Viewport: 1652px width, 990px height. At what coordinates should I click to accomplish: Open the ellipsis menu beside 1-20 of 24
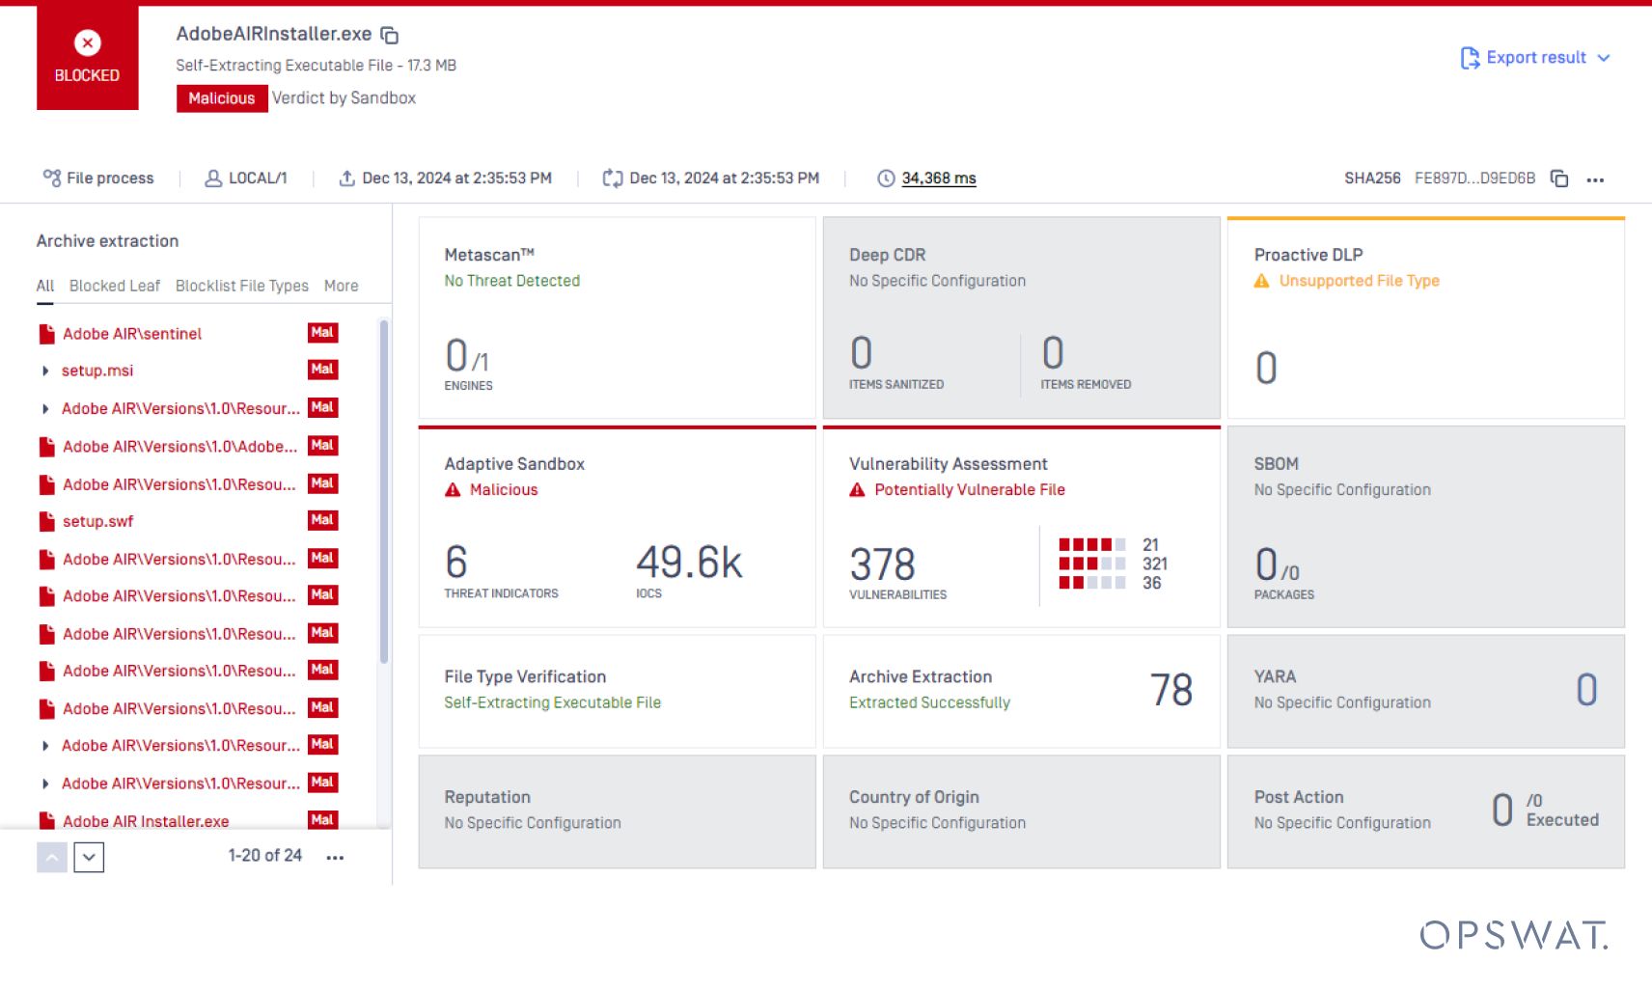pos(335,857)
